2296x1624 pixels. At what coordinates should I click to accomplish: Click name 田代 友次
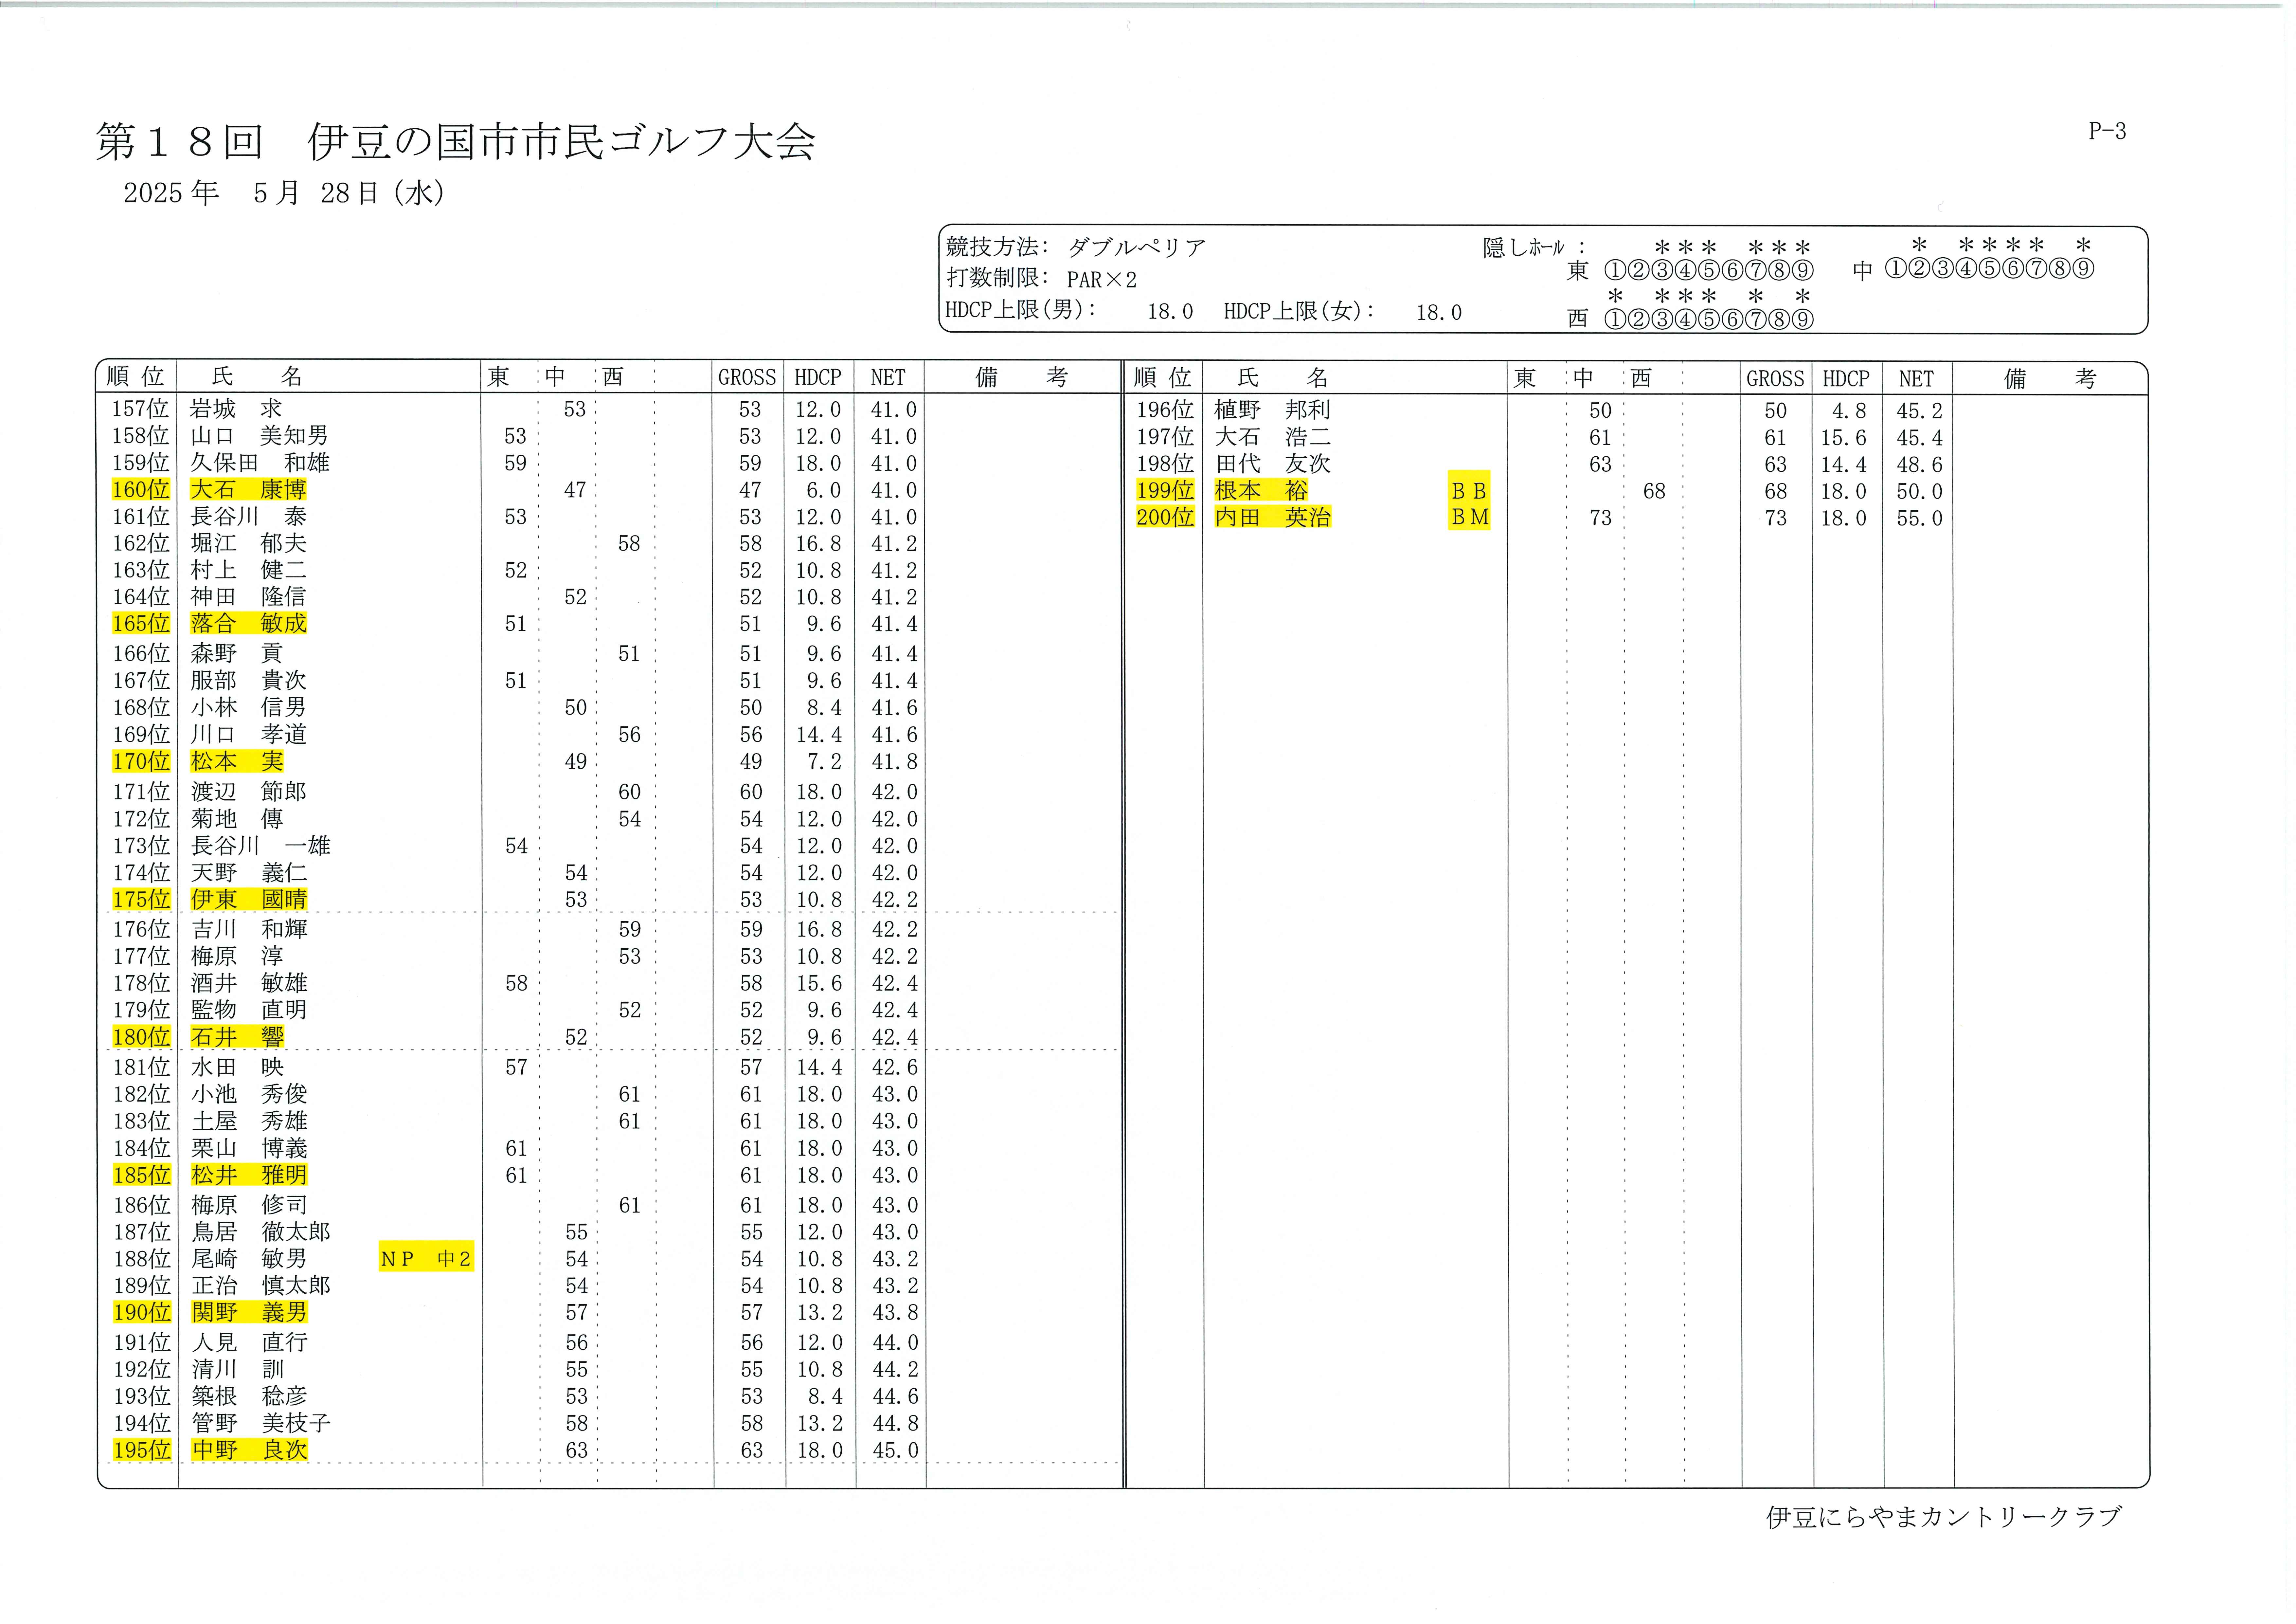click(x=1273, y=464)
